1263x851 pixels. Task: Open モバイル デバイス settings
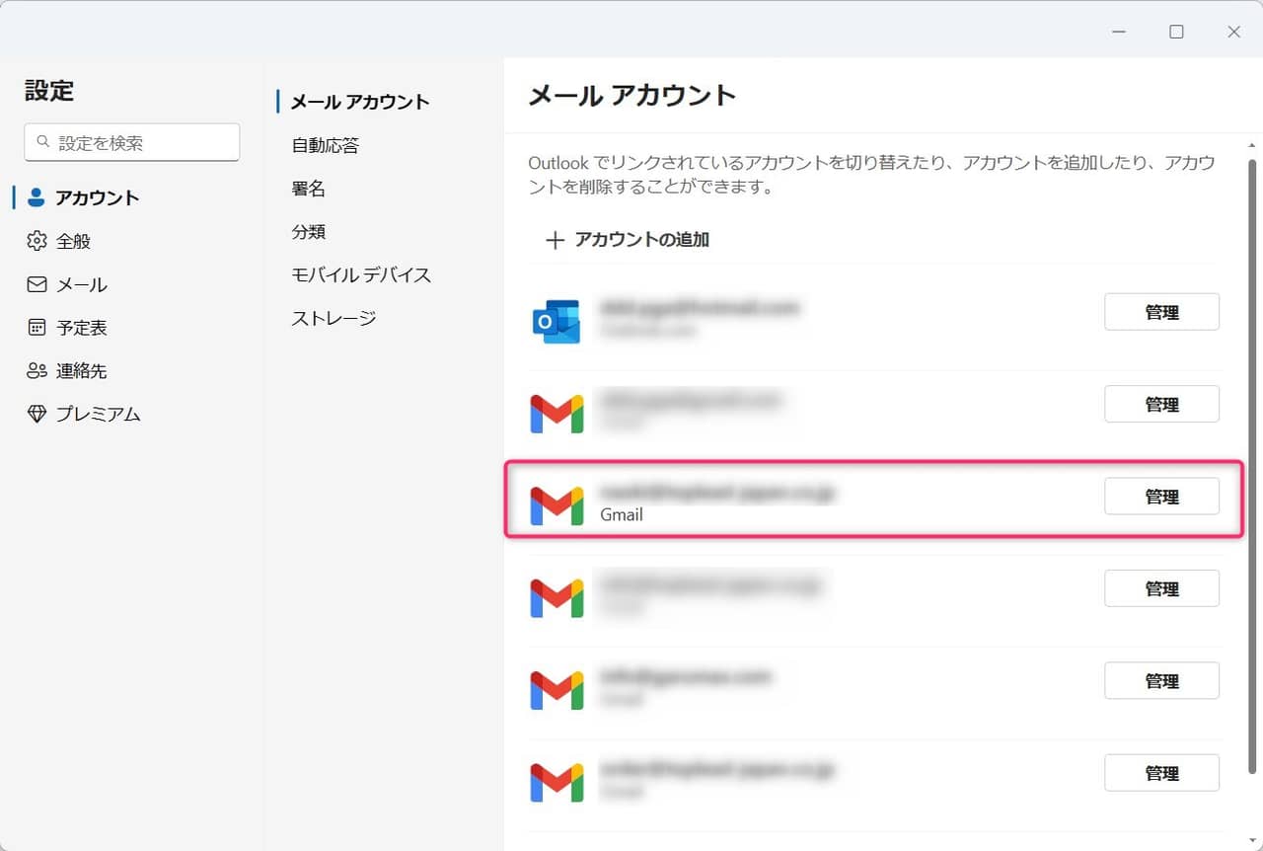pyautogui.click(x=361, y=275)
